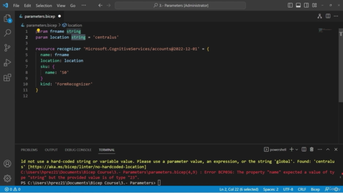This screenshot has height=193, width=343.
Task: Click the unsaved dot on parameters.bicep tab
Action: click(x=59, y=16)
